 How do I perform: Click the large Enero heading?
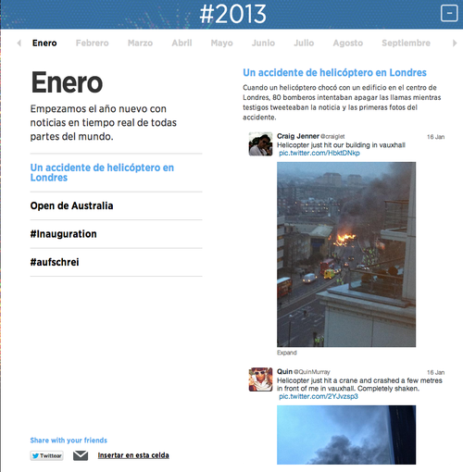point(67,82)
